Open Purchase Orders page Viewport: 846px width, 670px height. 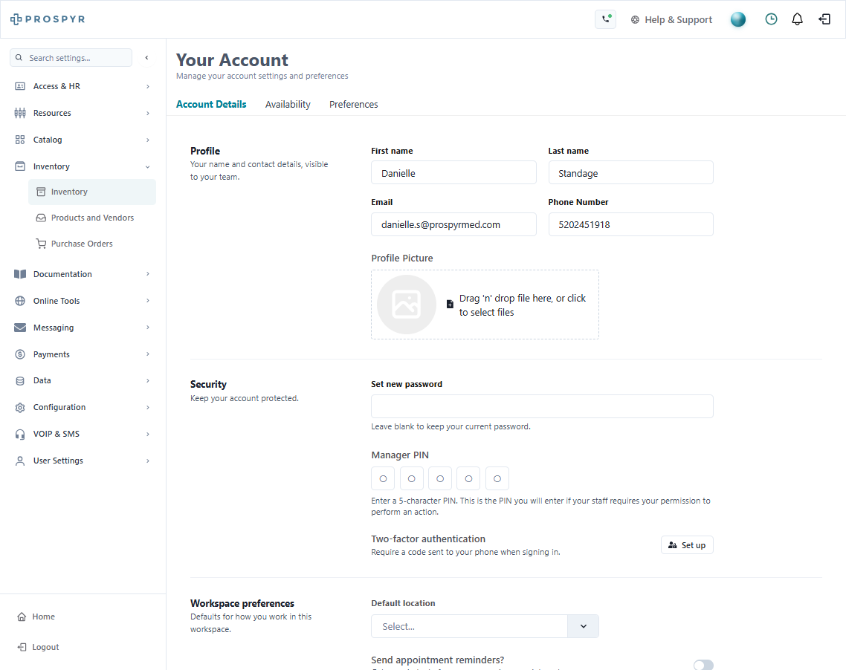point(91,244)
